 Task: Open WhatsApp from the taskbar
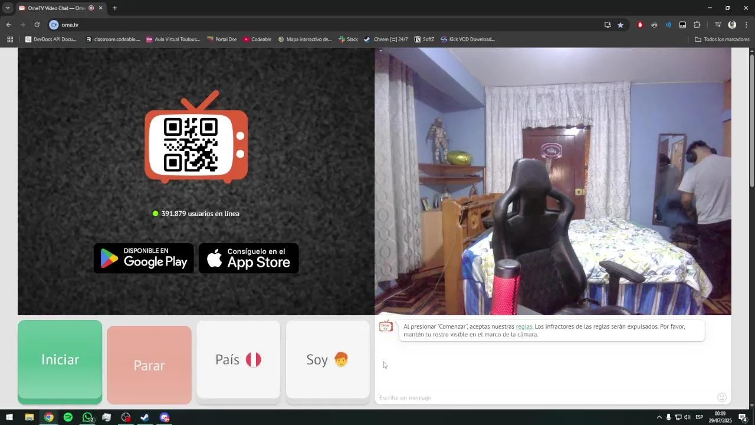click(x=87, y=417)
